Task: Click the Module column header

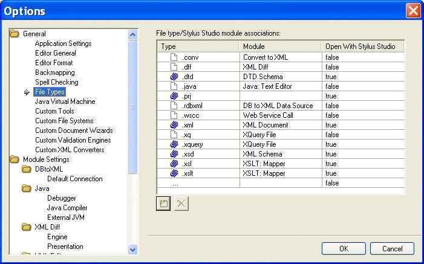Action: point(280,47)
